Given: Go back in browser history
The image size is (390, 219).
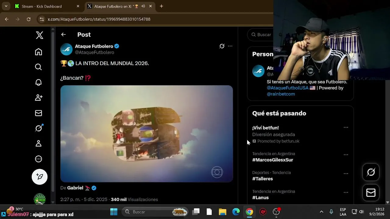Looking at the screenshot, I should click(x=7, y=19).
